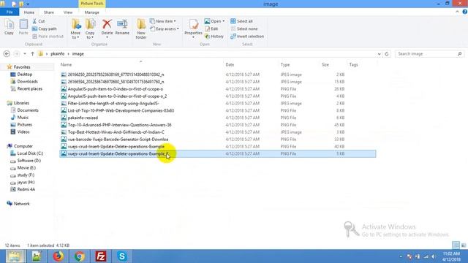Open the Copy to menu
The height and width of the screenshot is (263, 468).
point(90,28)
